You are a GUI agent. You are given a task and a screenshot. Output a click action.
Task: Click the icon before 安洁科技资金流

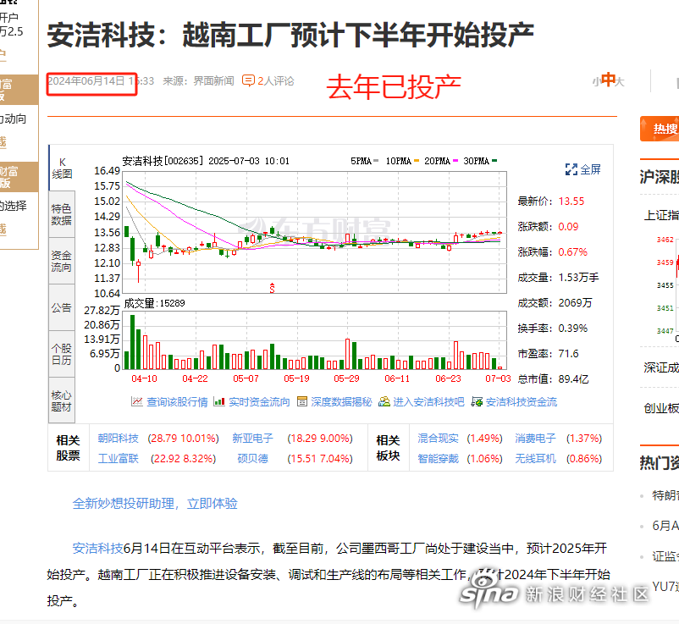coord(477,402)
